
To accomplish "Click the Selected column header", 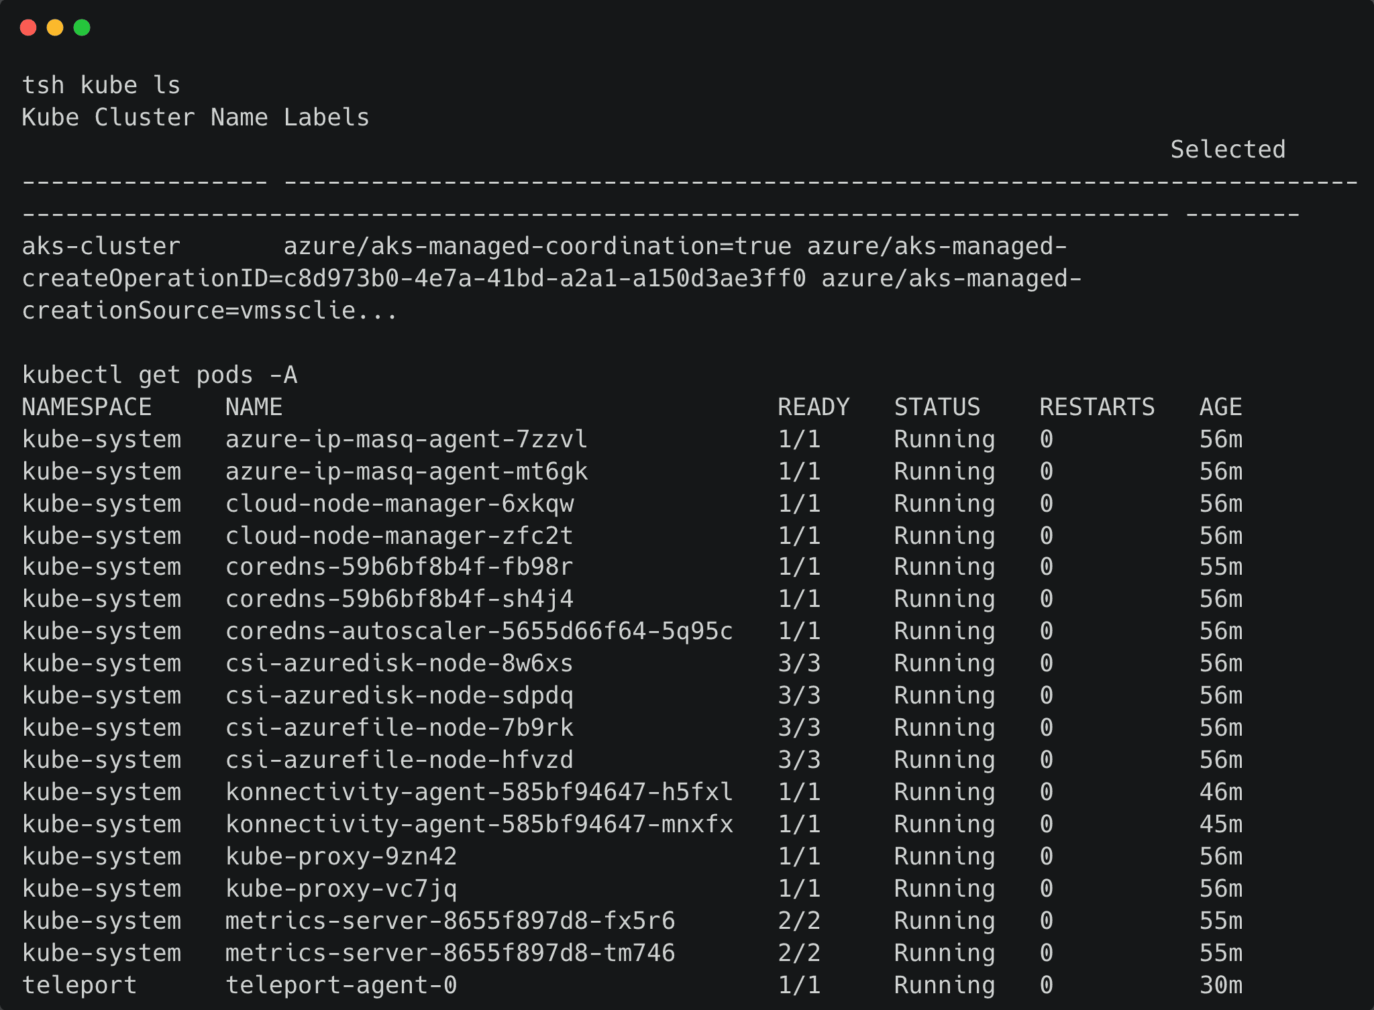I will pyautogui.click(x=1228, y=150).
